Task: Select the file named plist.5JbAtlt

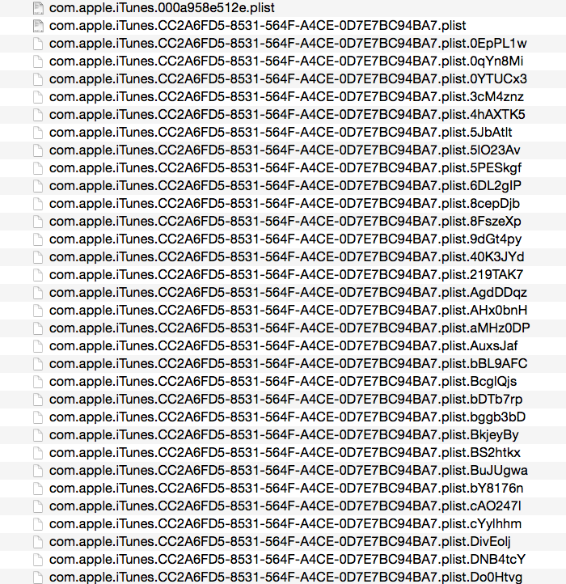Action: 281,133
